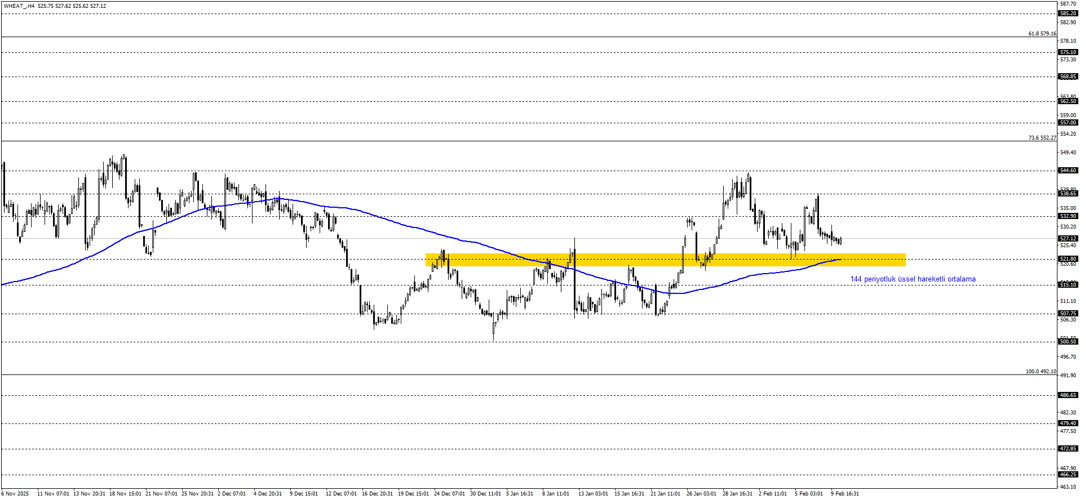
Task: Click the 24 Dec 07:01 time label
Action: click(x=449, y=494)
